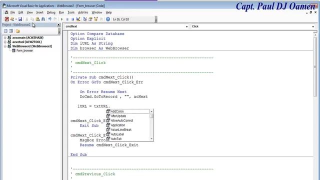
Task: Choose AutoLabel from the autocomplete list
Action: click(x=128, y=134)
